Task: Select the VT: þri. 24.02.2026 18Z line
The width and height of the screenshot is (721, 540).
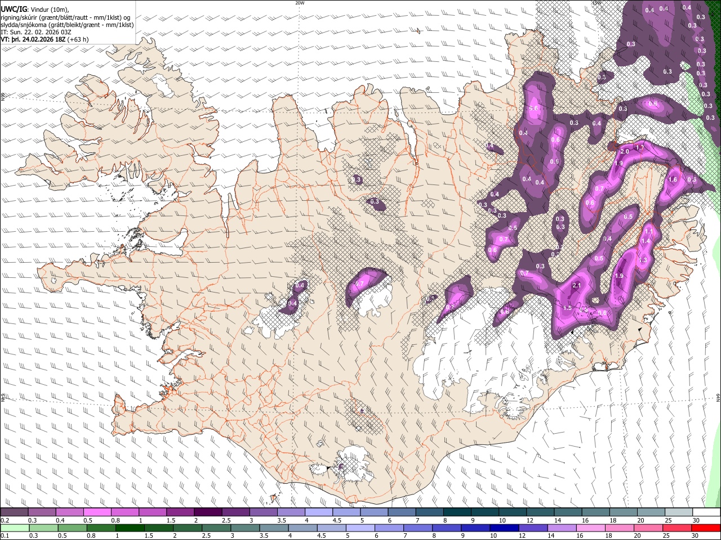Action: click(x=44, y=39)
